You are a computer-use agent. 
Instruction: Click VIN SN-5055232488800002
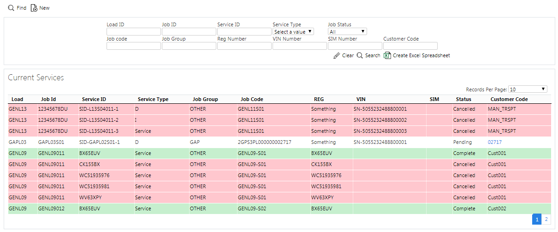(380, 120)
